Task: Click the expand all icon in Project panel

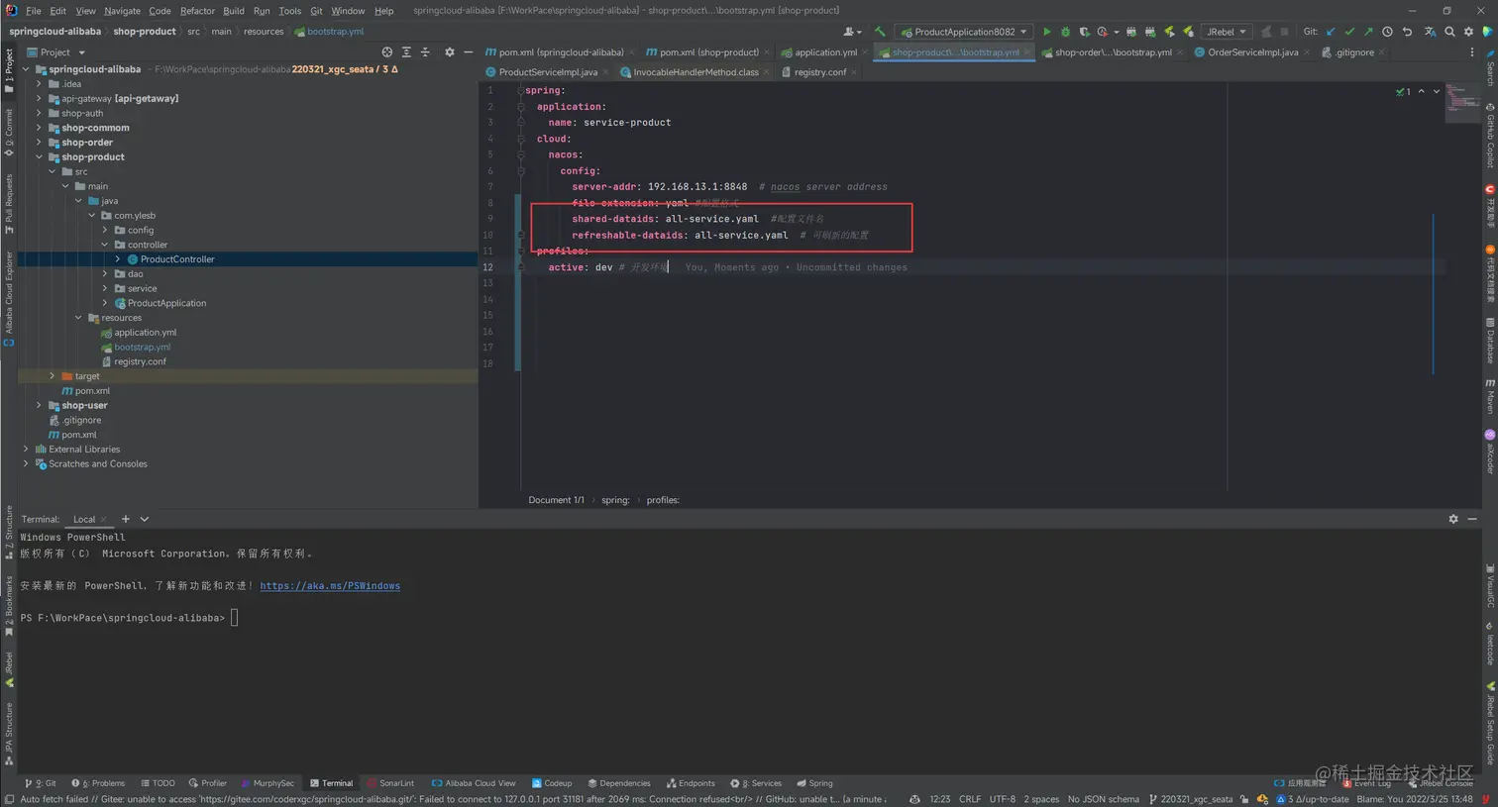Action: [x=406, y=52]
